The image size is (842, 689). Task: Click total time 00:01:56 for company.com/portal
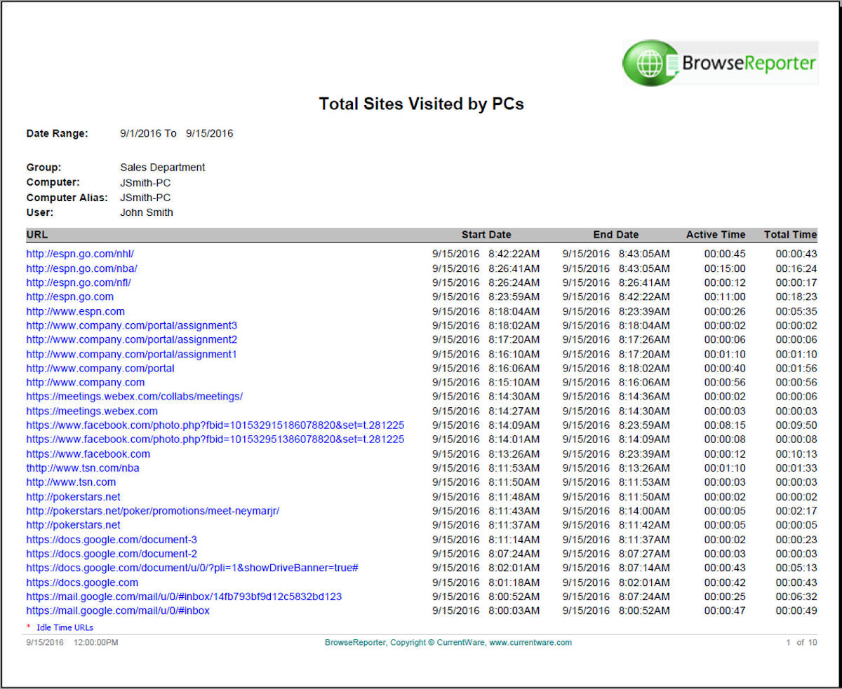(x=796, y=368)
